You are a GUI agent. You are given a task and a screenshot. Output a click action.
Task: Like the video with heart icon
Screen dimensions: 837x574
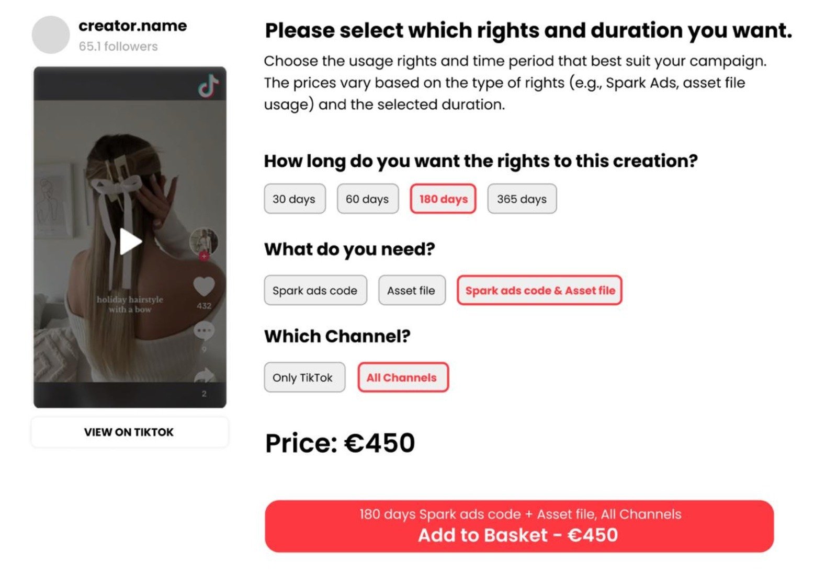pyautogui.click(x=204, y=286)
